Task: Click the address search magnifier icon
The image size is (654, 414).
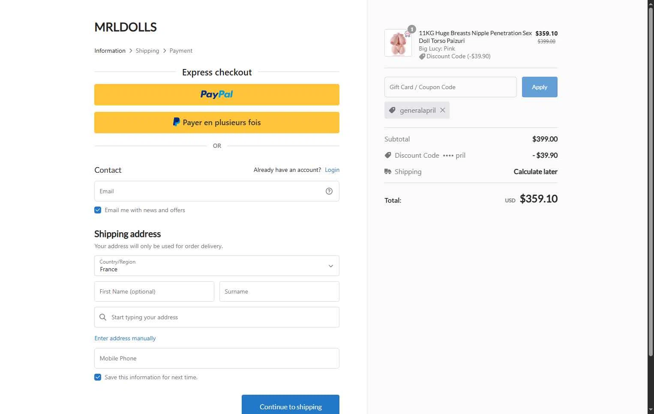Action: (x=103, y=317)
